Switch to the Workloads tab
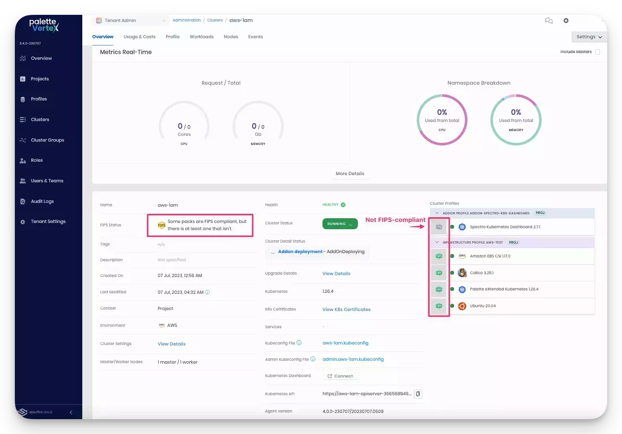Viewport: 622px width, 434px height. click(x=201, y=36)
